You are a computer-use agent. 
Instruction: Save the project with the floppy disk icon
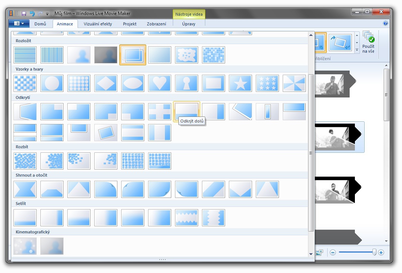[24, 13]
